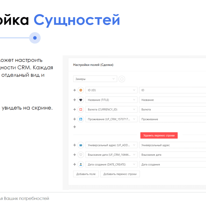Change the smiley emoji icon of ID field
Viewport: 206px width, 206px height.
(x=81, y=90)
